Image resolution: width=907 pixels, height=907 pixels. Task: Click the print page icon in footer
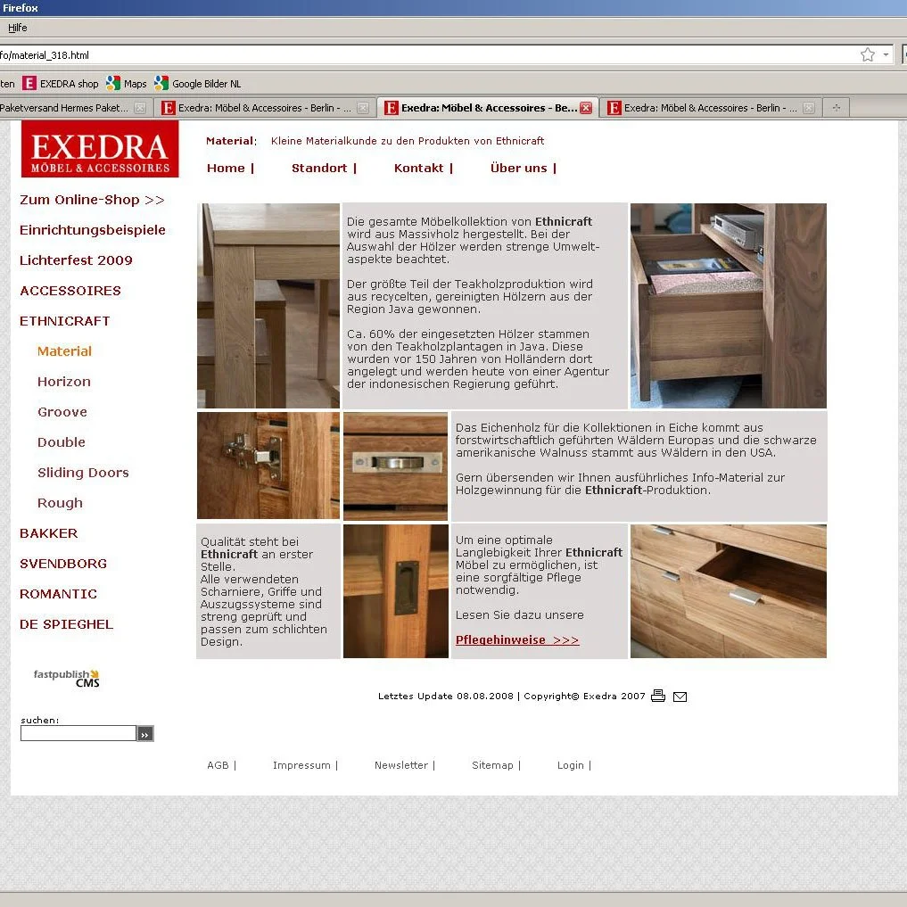point(657,696)
